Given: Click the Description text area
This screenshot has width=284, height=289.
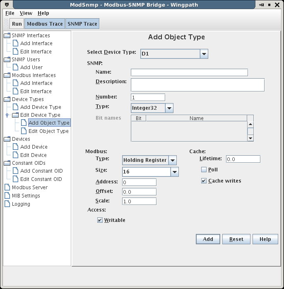Looking at the screenshot, I should [x=197, y=85].
